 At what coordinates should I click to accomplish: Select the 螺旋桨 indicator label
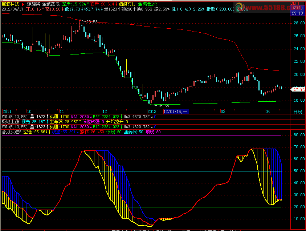[34, 4]
